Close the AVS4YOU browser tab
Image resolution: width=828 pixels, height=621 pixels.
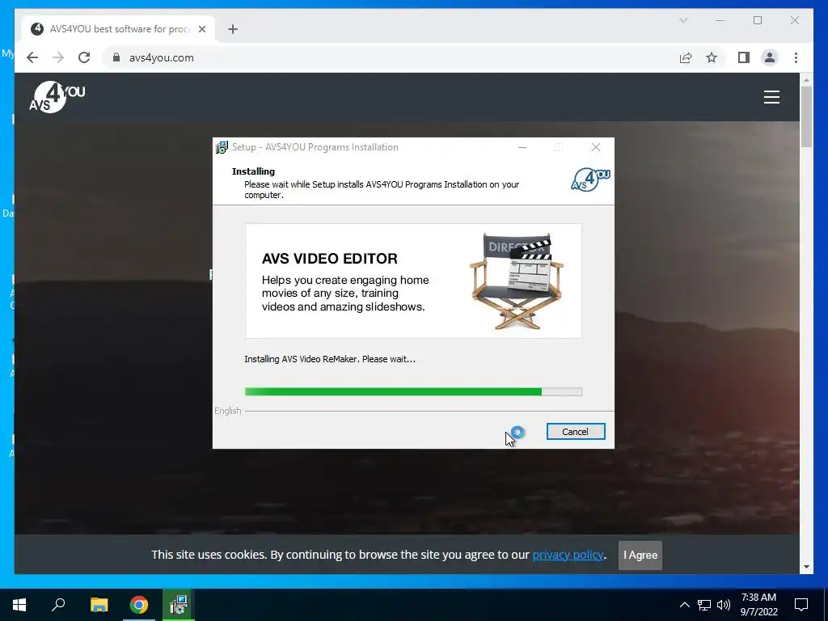click(x=201, y=29)
